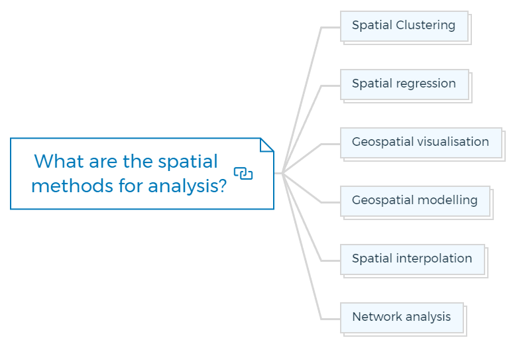Click the branch junction beside the central node
Screen dimensions: 515x346
tap(282, 173)
